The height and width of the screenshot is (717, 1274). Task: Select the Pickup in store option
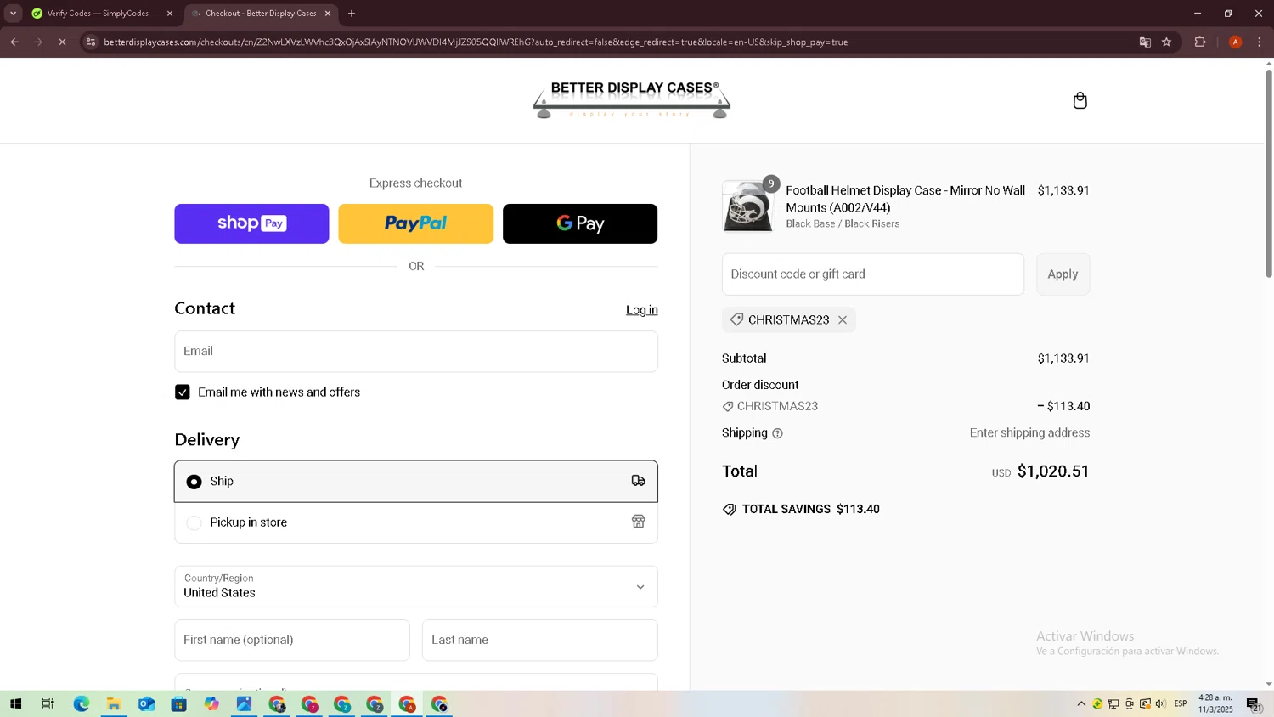tap(416, 522)
